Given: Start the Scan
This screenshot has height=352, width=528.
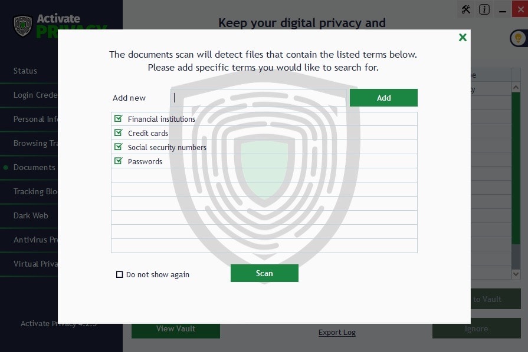Looking at the screenshot, I should click(264, 273).
